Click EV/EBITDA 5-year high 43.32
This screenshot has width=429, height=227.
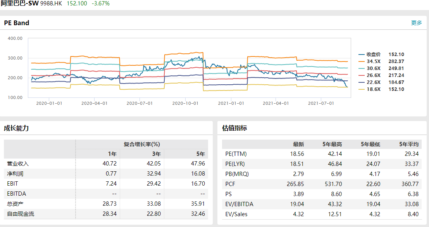pos(335,204)
